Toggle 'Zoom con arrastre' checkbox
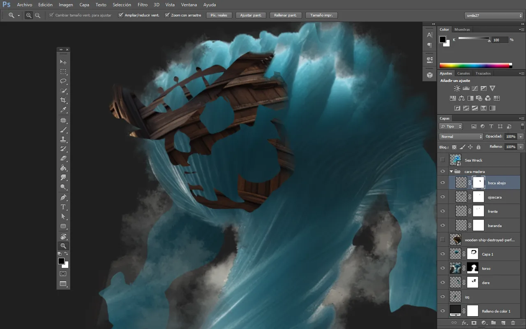 point(167,15)
